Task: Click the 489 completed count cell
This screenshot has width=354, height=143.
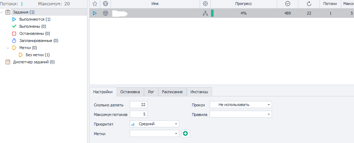Action: pyautogui.click(x=288, y=13)
